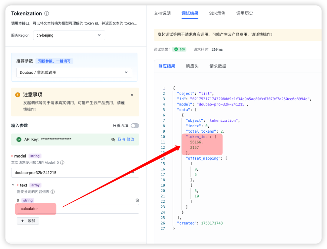Switch to the 调用历史 tab

pyautogui.click(x=245, y=13)
